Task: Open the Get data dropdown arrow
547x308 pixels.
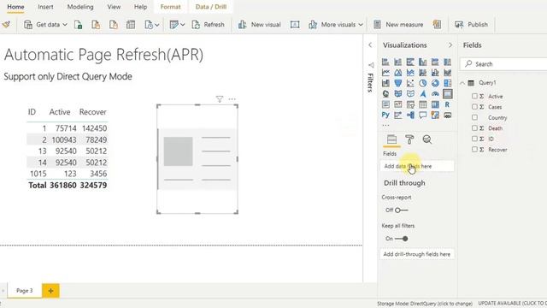Action: click(x=65, y=25)
